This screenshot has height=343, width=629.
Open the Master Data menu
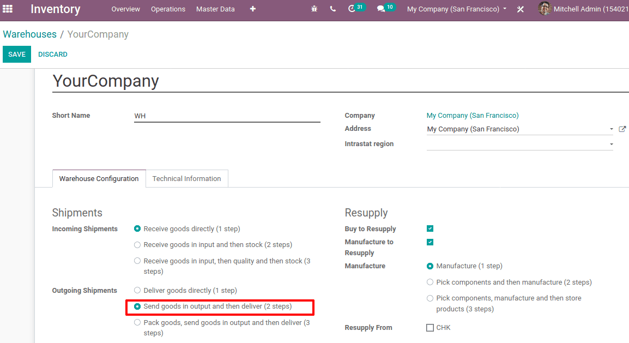pos(215,9)
